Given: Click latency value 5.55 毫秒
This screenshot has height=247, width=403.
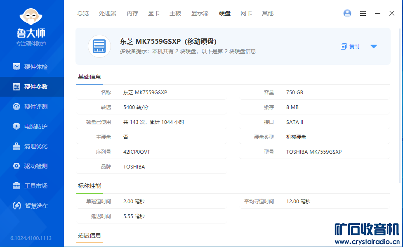Looking at the screenshot, I should (x=134, y=216).
